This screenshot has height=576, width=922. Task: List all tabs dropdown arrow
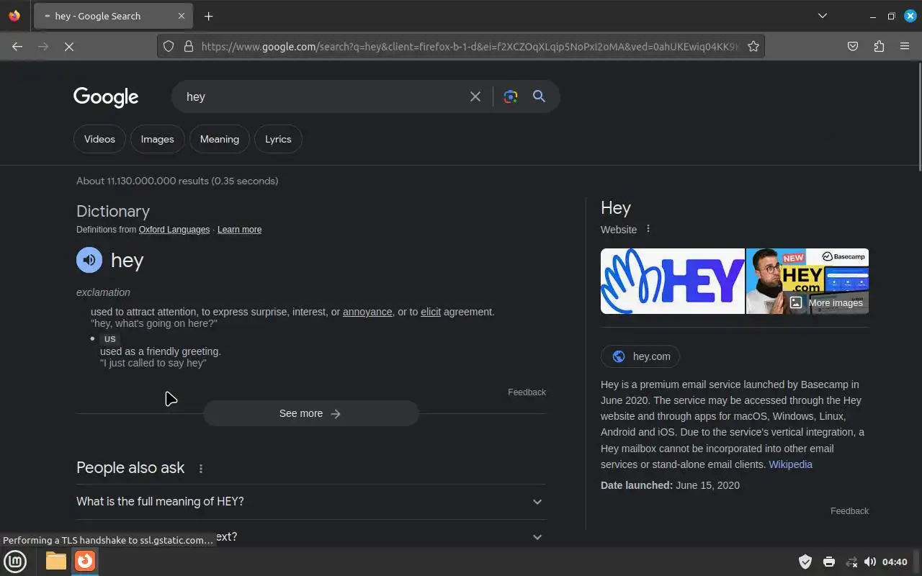click(823, 16)
